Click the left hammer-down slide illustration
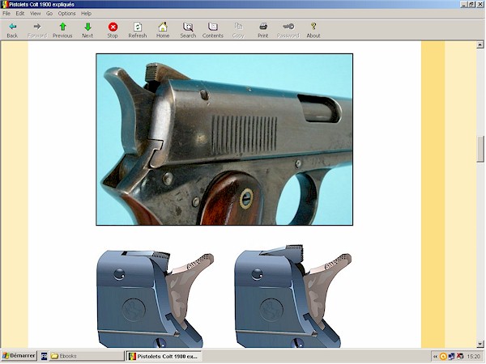486x364 pixels. click(156, 297)
